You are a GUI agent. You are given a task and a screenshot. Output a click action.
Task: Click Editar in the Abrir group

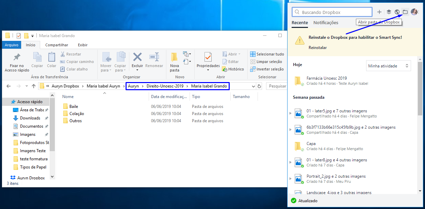(231, 62)
